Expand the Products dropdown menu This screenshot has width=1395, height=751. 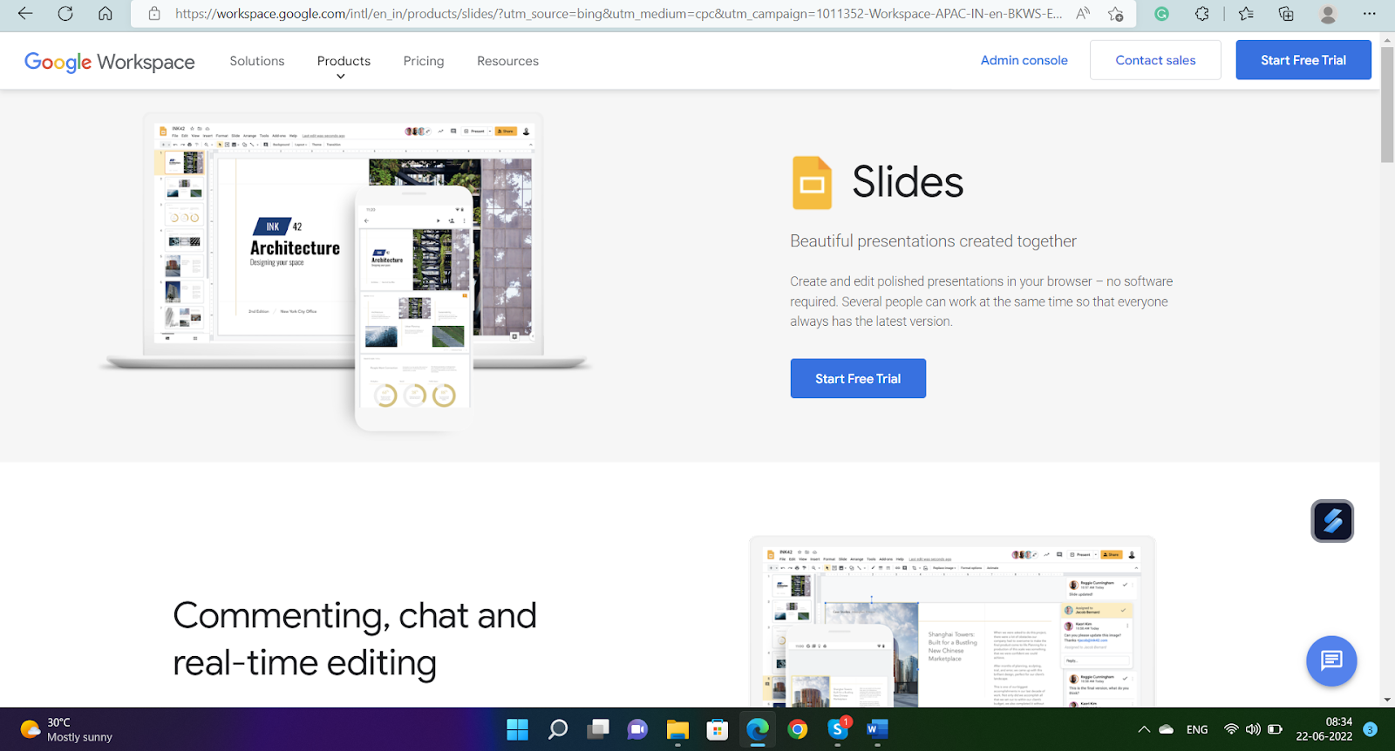[x=344, y=62]
